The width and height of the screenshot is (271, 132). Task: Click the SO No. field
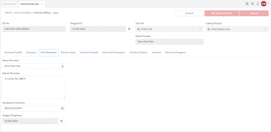click(x=34, y=29)
